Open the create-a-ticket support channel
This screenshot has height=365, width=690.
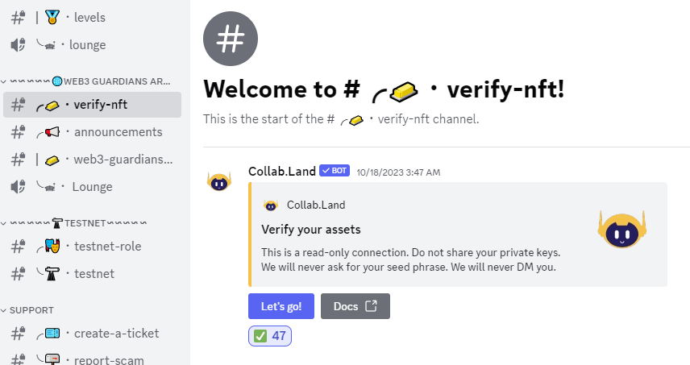92,334
